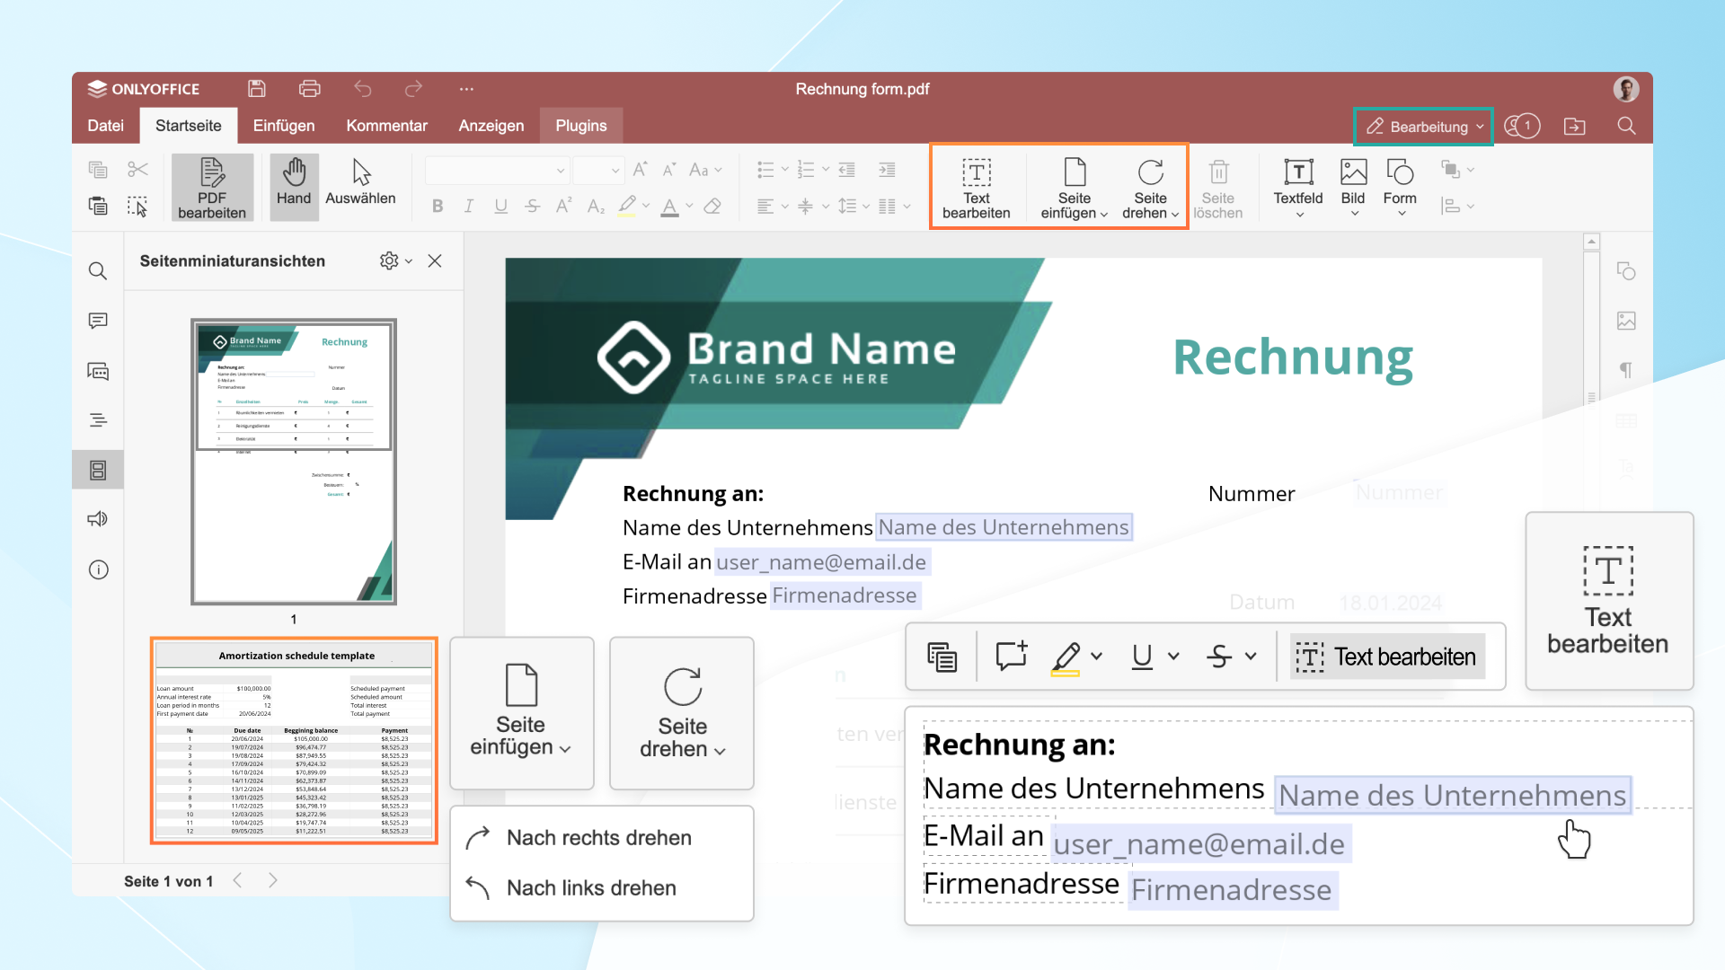Click the PDF bearbeiten tool
Viewport: 1725px width, 970px height.
(212, 187)
